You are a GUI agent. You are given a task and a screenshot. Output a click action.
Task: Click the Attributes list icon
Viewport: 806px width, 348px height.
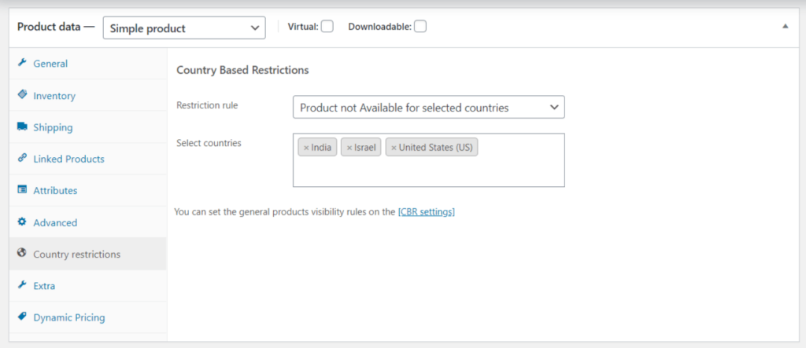click(x=22, y=190)
